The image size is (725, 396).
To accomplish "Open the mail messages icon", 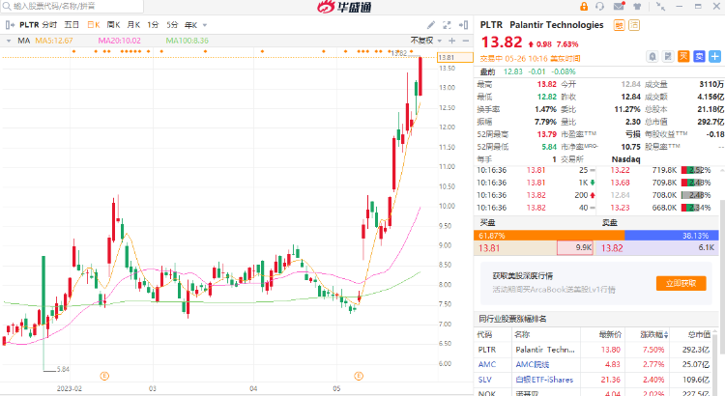I will pos(619,6).
